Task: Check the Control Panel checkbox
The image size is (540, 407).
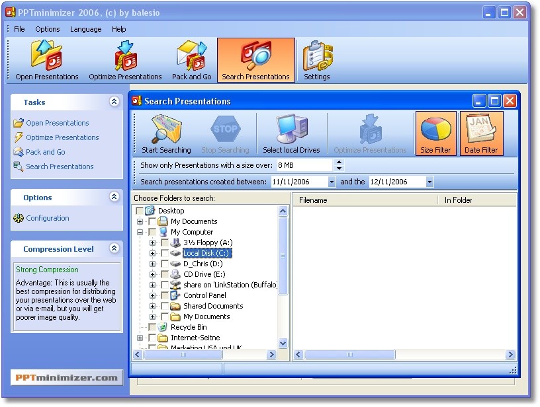Action: coord(165,295)
